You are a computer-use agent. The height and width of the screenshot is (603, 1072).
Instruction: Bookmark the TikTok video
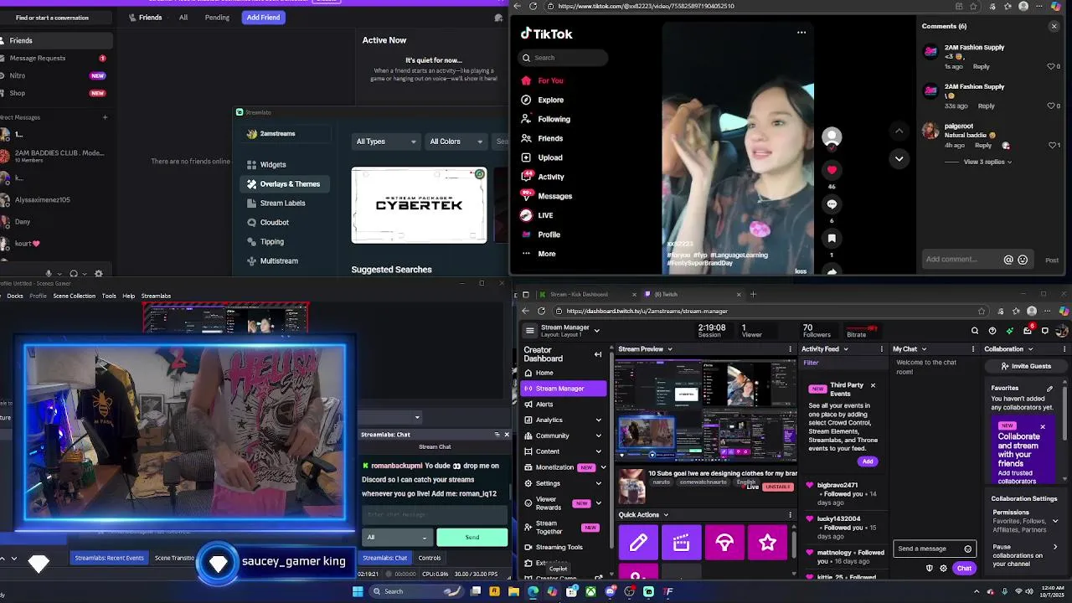click(x=832, y=239)
